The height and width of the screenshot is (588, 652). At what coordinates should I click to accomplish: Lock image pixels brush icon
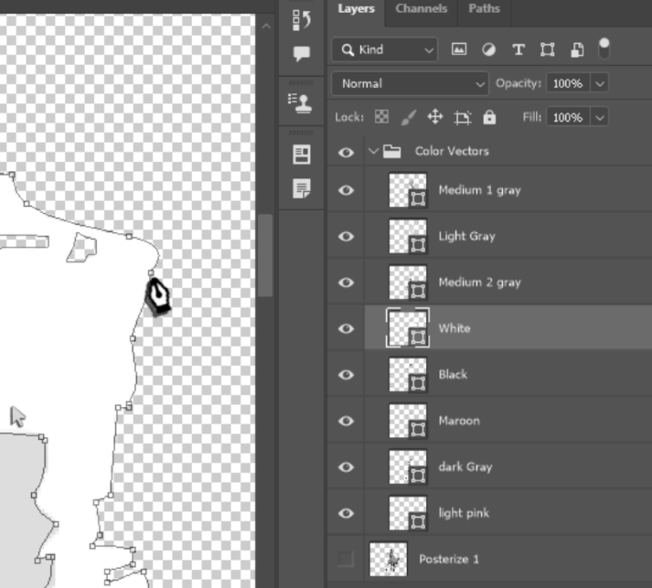409,117
